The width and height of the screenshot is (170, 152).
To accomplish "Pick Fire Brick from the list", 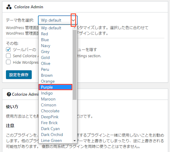I will pos(56,123).
